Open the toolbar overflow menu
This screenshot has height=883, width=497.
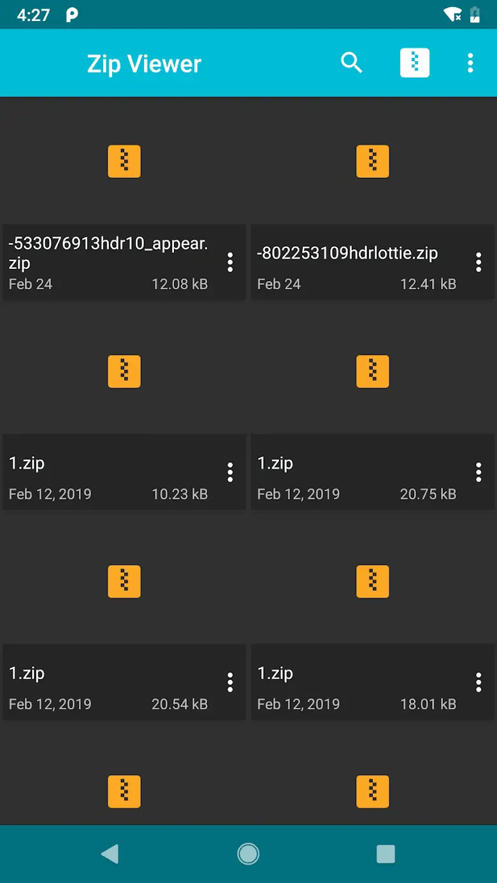coord(470,63)
